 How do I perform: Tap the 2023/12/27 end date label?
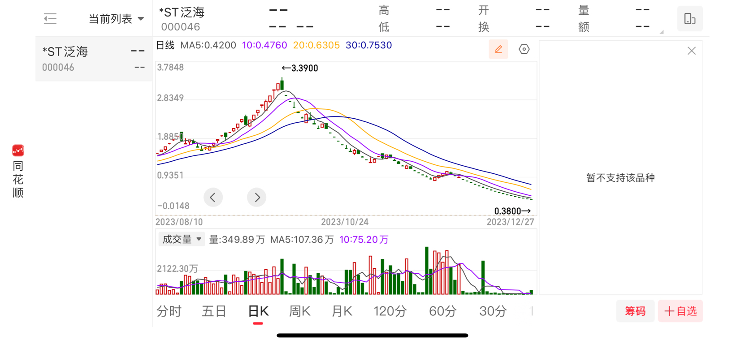(x=511, y=222)
